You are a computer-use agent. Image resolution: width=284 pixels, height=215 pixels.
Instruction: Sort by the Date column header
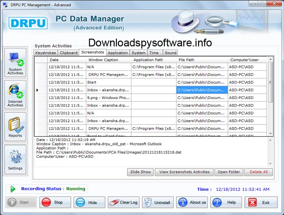(67, 60)
